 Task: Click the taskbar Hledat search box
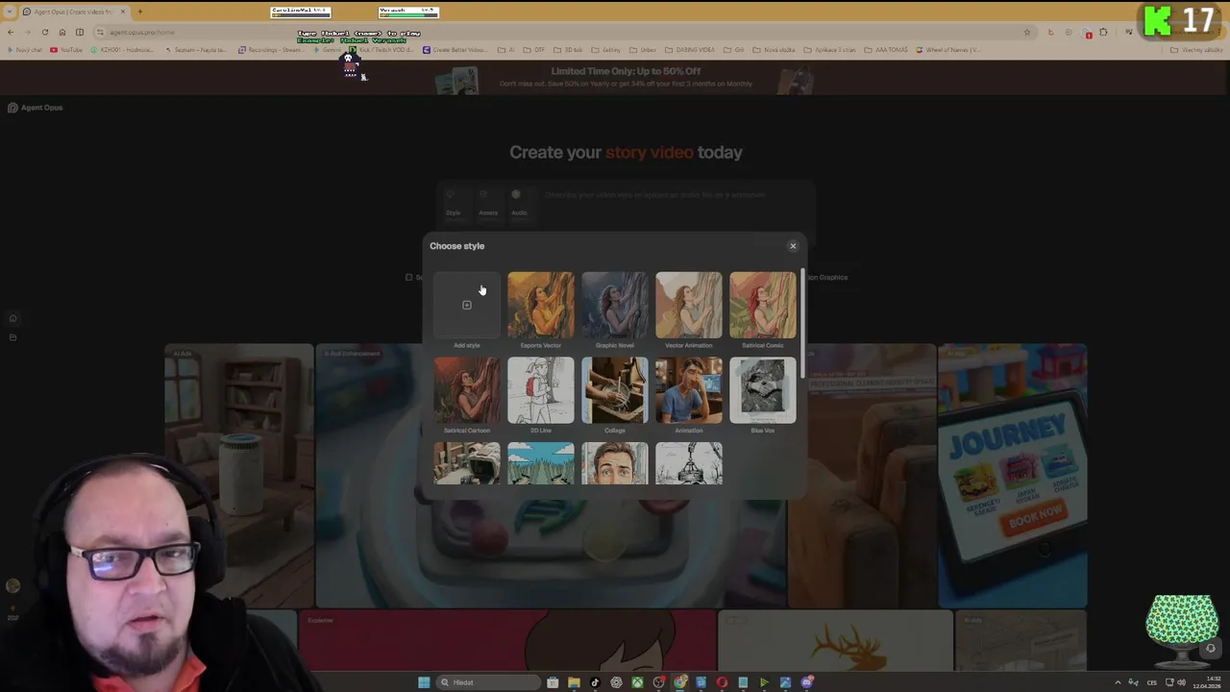(x=488, y=682)
